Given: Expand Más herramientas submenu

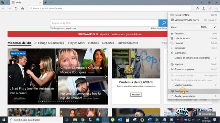Looking at the screenshot, I should [194, 85].
